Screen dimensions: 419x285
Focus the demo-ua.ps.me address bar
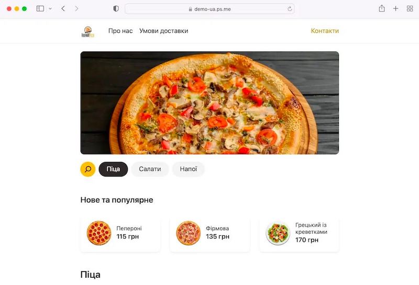[210, 9]
